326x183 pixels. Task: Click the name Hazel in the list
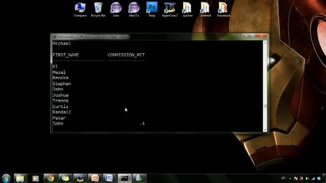[59, 72]
